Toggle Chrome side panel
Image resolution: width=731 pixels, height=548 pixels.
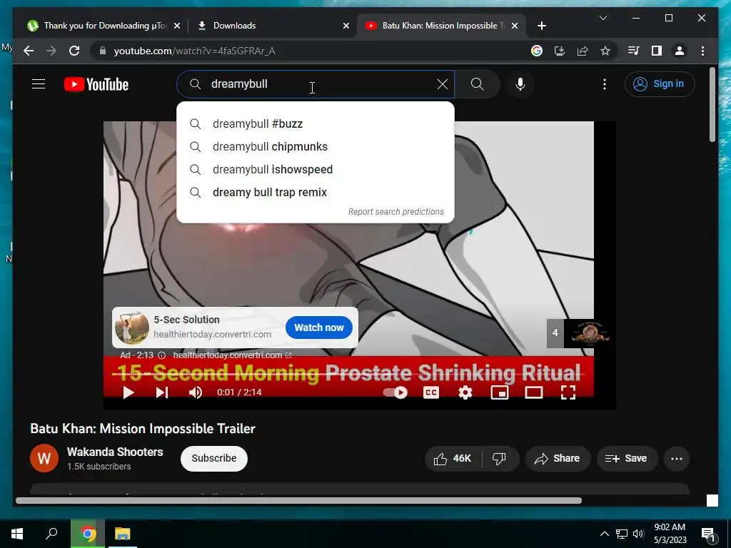[x=657, y=51]
